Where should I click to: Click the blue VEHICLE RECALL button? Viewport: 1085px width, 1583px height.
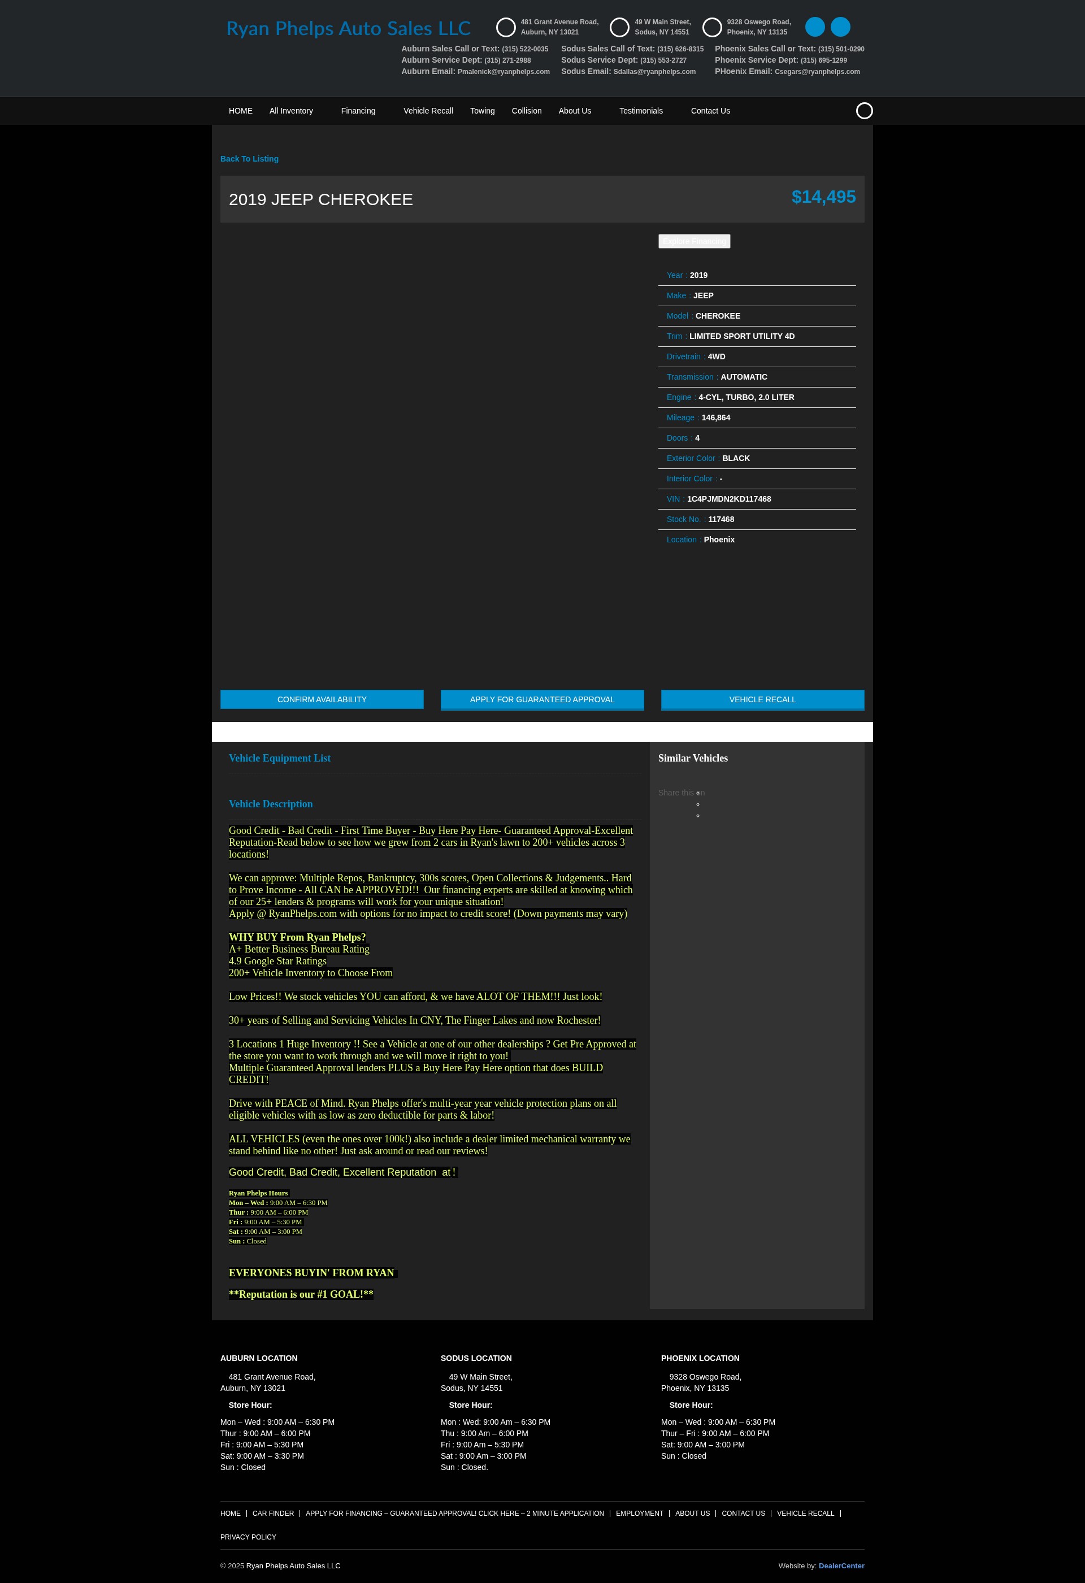763,699
